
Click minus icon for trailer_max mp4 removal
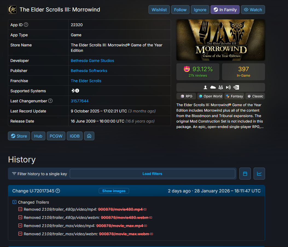(x=20, y=225)
